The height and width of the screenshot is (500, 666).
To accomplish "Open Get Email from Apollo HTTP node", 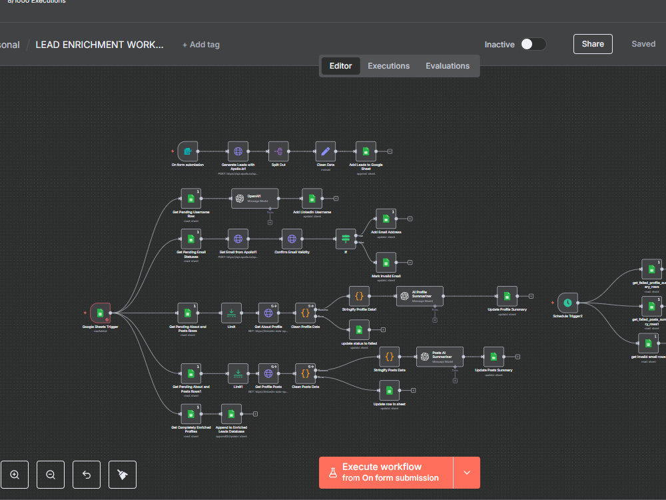I will [x=238, y=239].
